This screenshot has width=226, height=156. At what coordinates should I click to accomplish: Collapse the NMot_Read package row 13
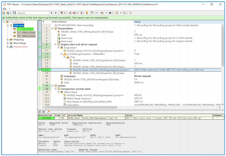[59, 92]
